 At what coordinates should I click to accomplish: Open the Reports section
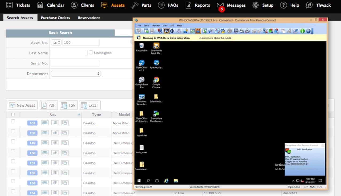coord(198,5)
